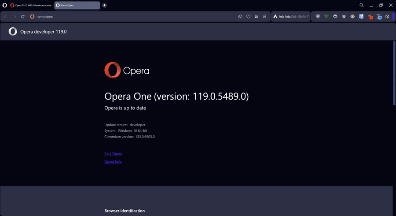The image size is (396, 216).
Task: Open a new tab with plus button
Action: click(x=104, y=5)
